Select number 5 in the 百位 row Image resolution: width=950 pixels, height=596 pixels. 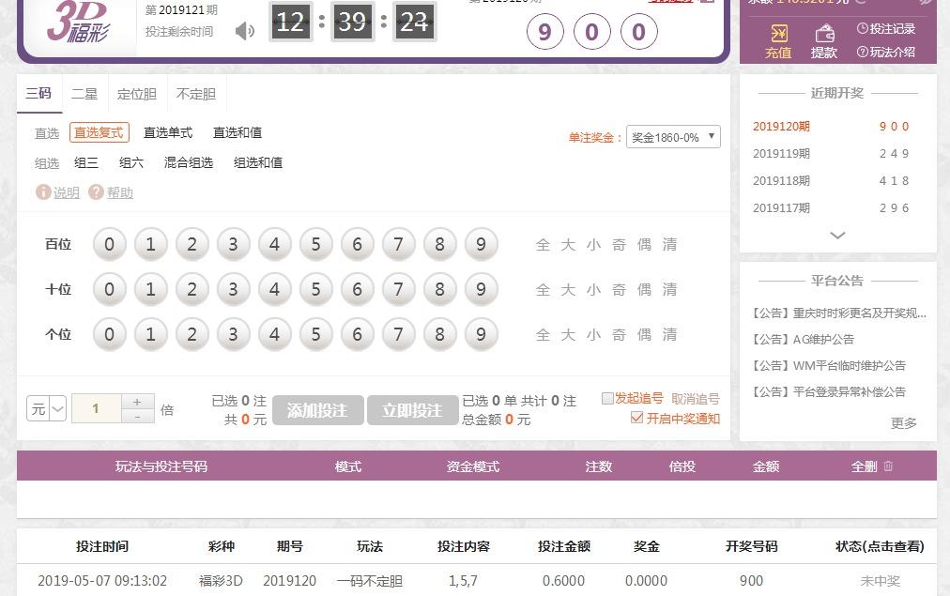click(315, 245)
